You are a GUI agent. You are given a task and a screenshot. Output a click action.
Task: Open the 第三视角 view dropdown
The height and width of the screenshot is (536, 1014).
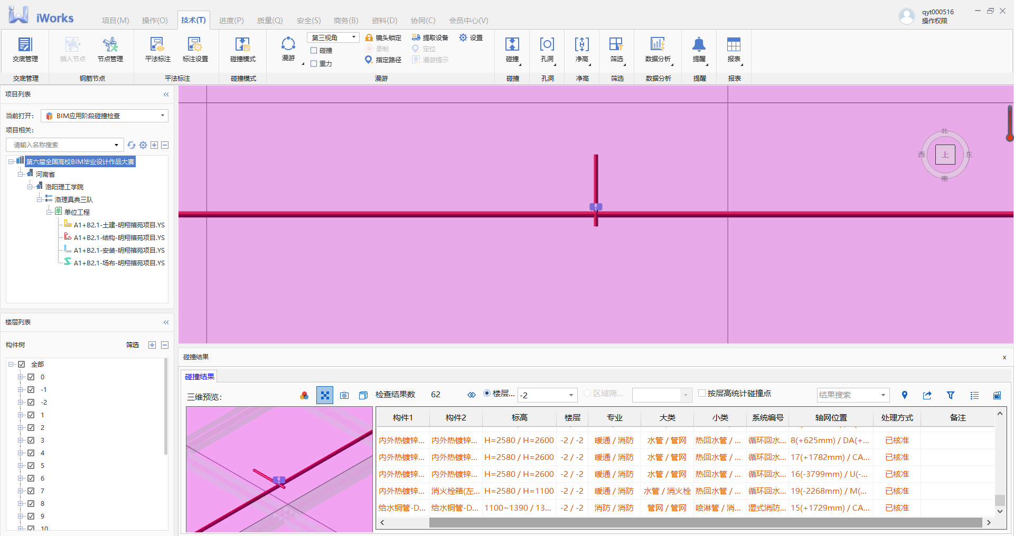[x=333, y=37]
